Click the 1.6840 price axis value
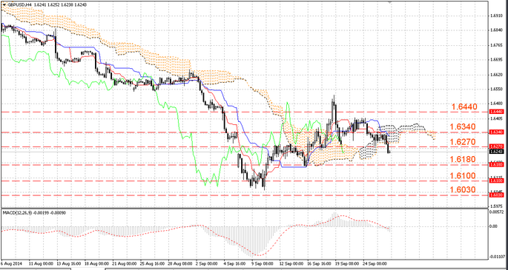The width and height of the screenshot is (508, 270). (496, 30)
